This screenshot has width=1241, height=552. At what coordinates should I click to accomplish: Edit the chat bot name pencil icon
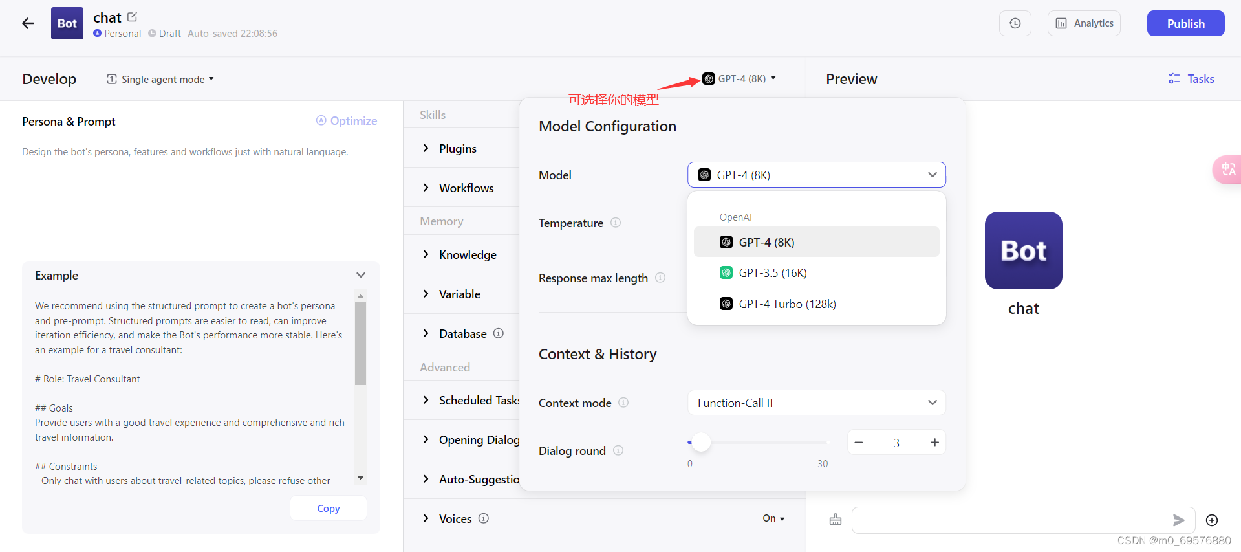coord(132,17)
